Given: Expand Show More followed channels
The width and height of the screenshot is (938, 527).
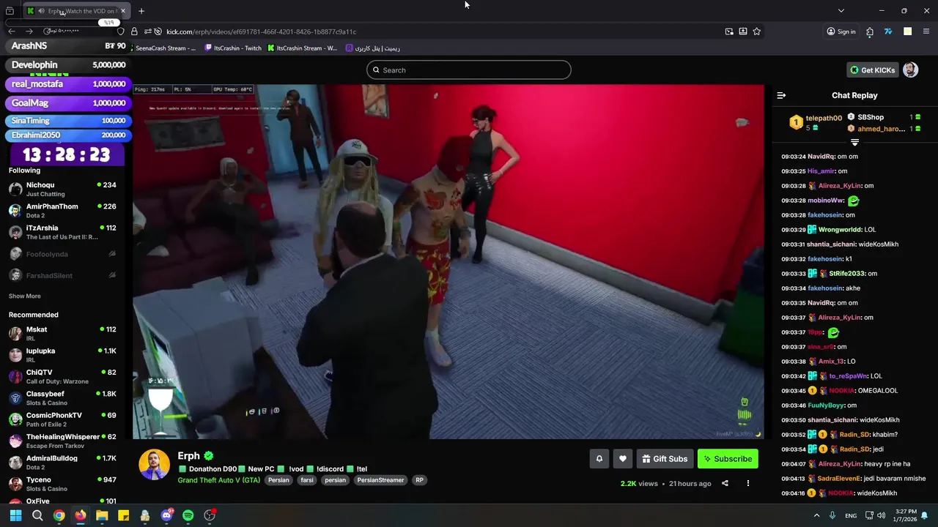Looking at the screenshot, I should coord(25,296).
